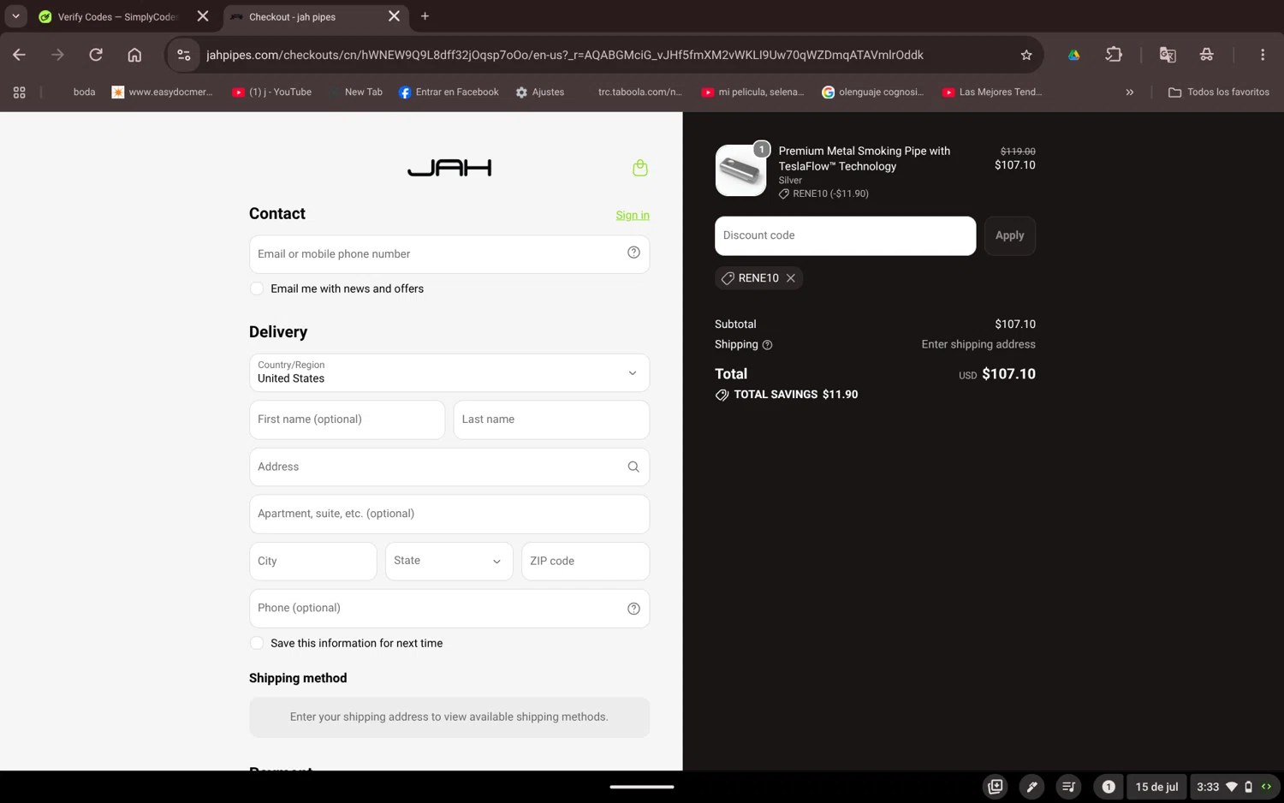1284x803 pixels.
Task: Click the Sign in link
Action: click(x=633, y=216)
